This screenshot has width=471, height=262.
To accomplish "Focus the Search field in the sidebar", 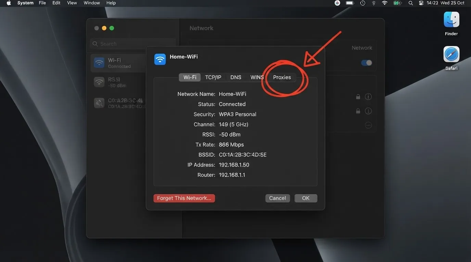I will click(x=133, y=44).
